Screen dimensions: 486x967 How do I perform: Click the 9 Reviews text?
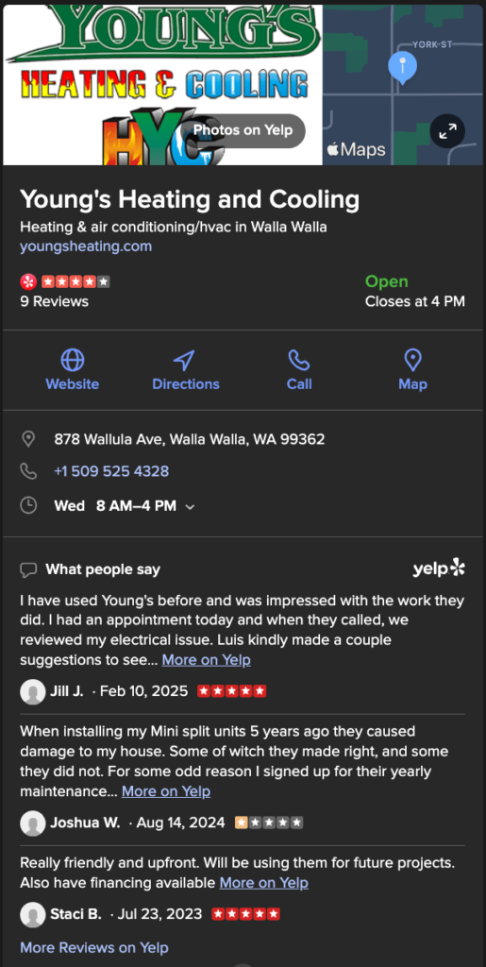click(x=54, y=301)
